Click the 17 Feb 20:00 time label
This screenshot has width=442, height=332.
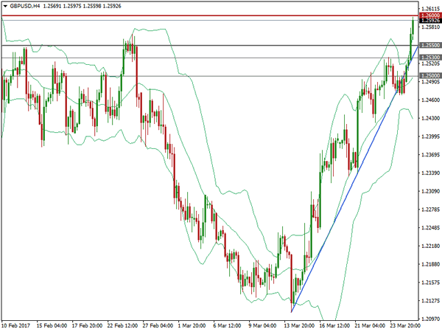point(87,326)
